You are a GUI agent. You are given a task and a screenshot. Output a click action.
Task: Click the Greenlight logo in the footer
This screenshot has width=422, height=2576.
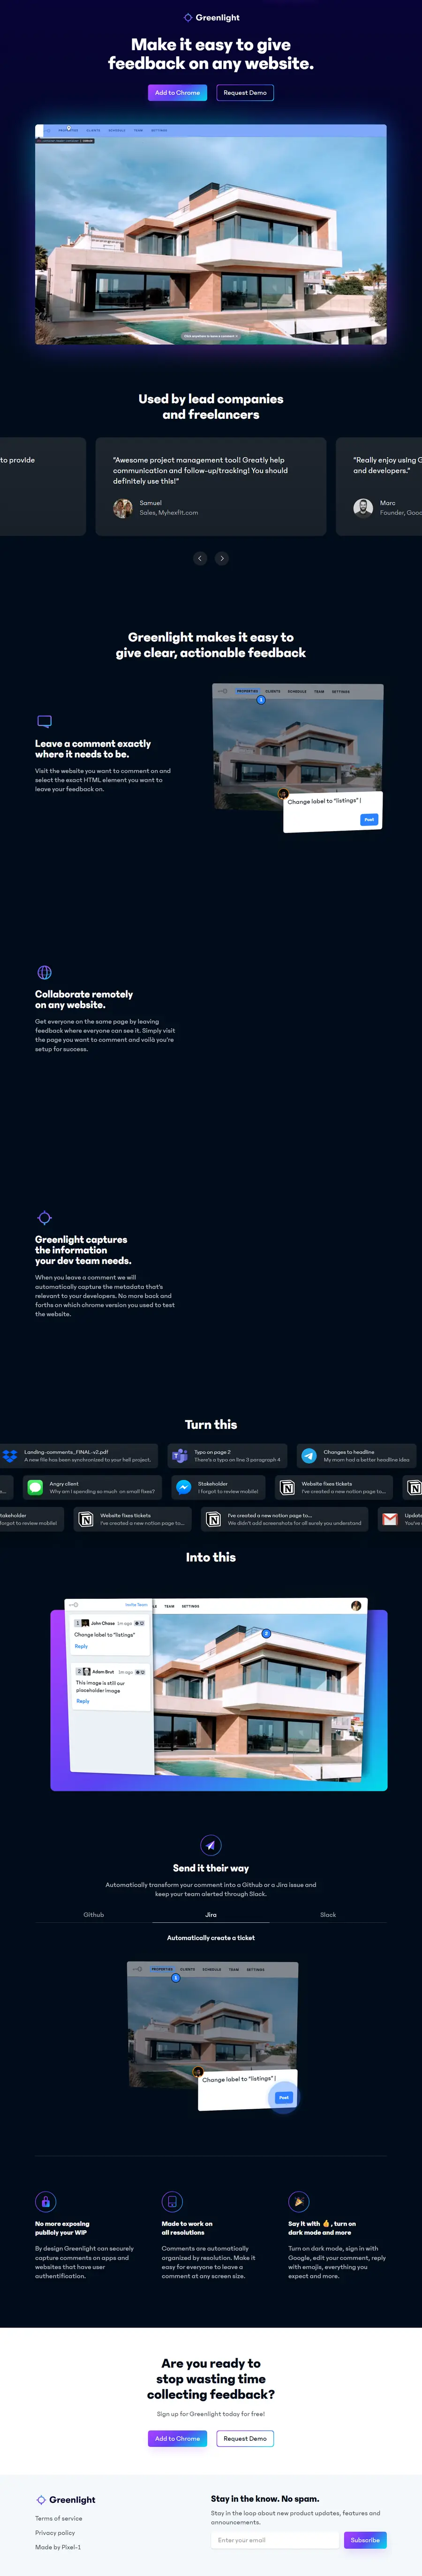click(x=66, y=2500)
